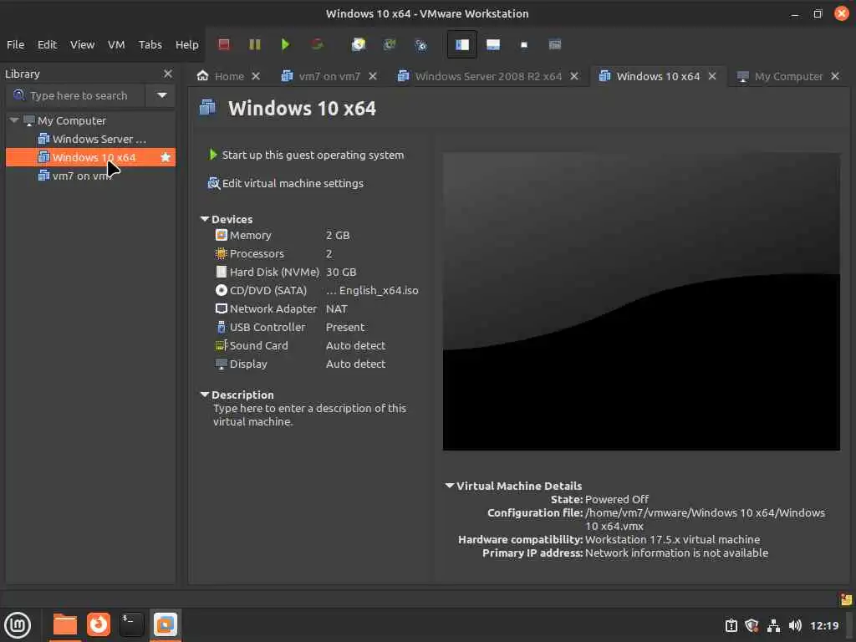Click the Hard Disk value 30 GB
This screenshot has height=642, width=856.
341,272
